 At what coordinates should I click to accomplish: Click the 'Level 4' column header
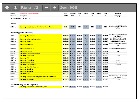coord(99,14)
